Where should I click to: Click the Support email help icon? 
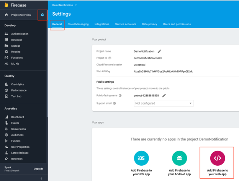(115, 103)
